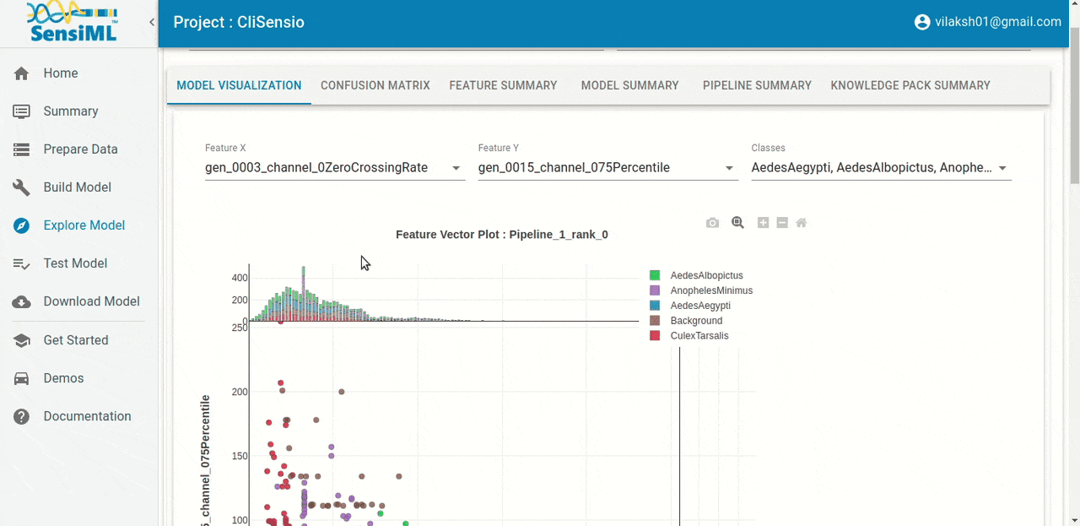Go to Test Model page
This screenshot has height=526, width=1080.
click(x=75, y=263)
